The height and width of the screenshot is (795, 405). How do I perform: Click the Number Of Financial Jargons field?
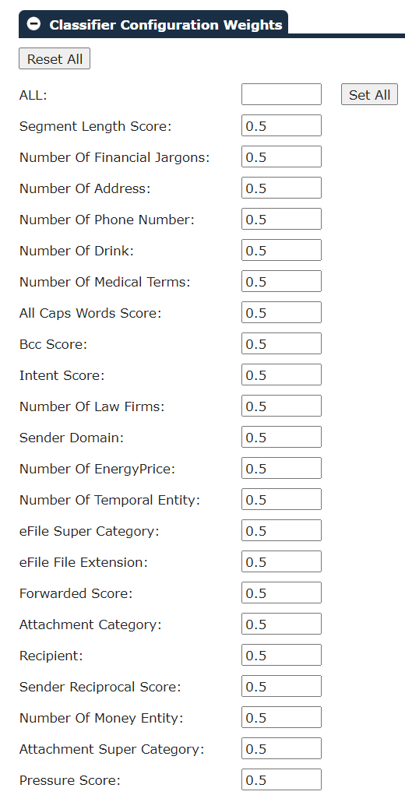tap(281, 157)
